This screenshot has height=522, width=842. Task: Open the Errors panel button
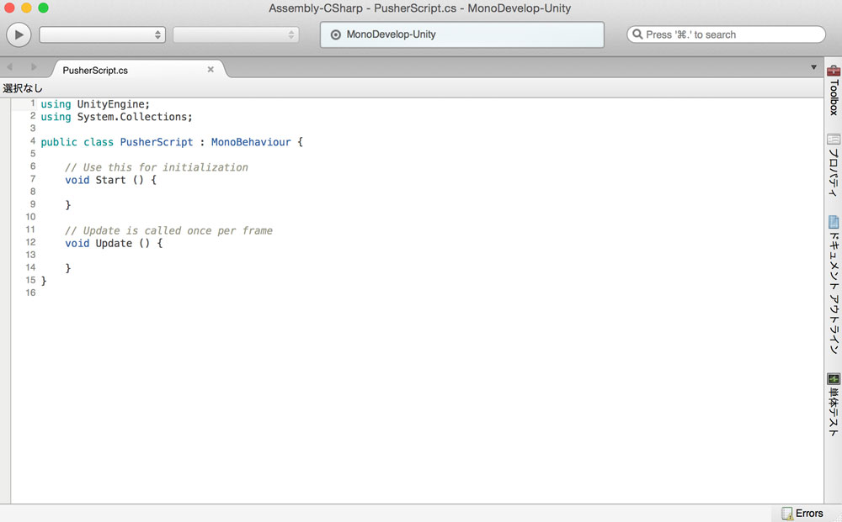pos(802,514)
